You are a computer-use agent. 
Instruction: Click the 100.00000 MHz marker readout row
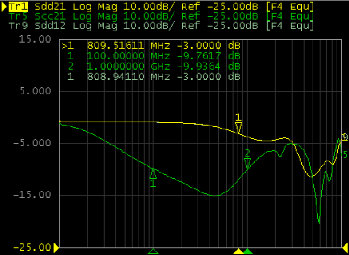[x=151, y=56]
